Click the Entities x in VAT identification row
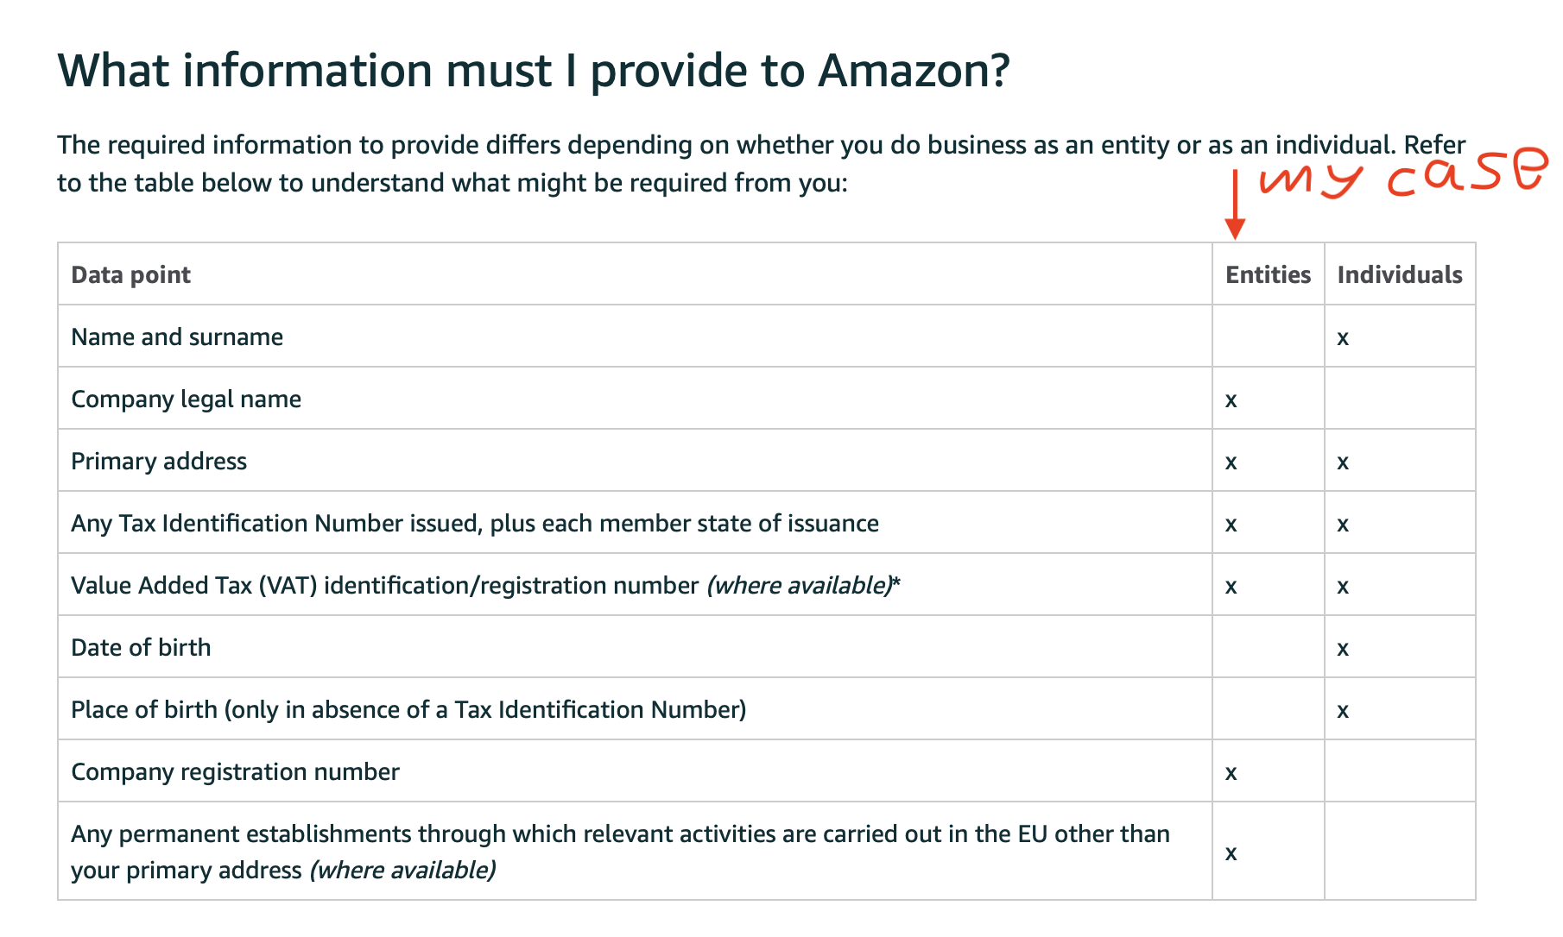 pos(1231,587)
